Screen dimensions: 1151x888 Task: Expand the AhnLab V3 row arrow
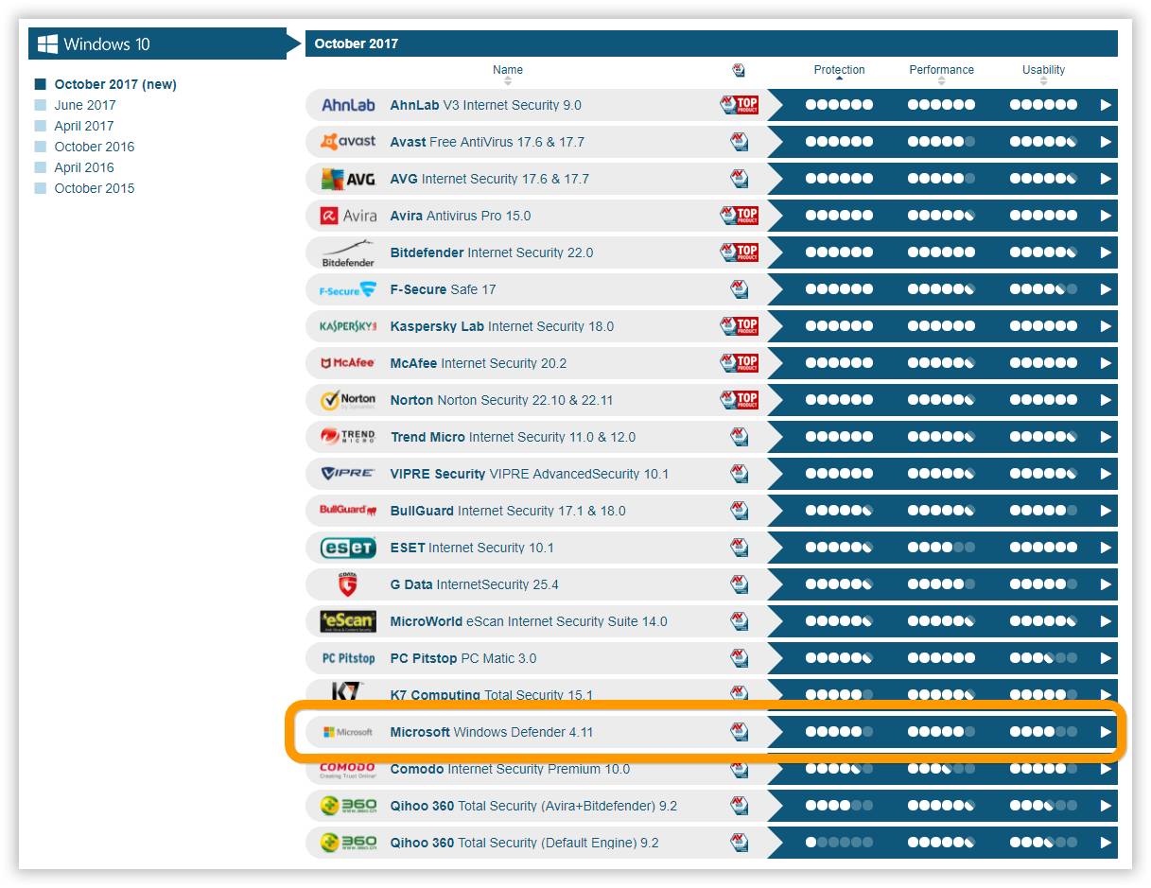[x=1106, y=105]
